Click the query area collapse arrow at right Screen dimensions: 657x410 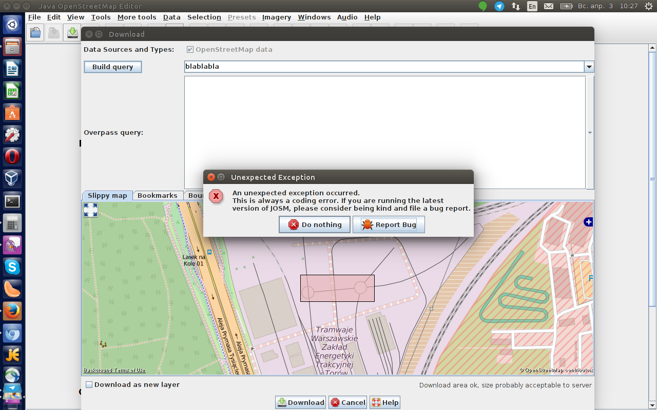pos(590,133)
